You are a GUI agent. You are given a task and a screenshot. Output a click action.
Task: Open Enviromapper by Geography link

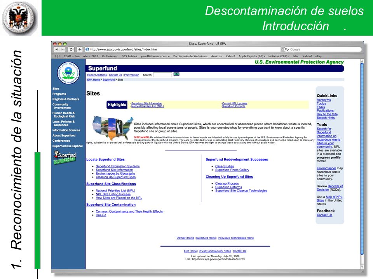(x=115, y=174)
